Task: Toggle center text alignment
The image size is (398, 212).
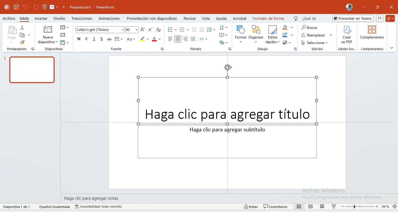Action: coord(178,39)
